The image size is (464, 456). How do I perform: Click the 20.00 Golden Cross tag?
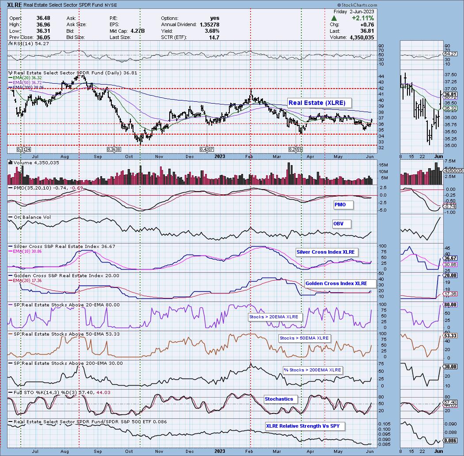pos(450,275)
